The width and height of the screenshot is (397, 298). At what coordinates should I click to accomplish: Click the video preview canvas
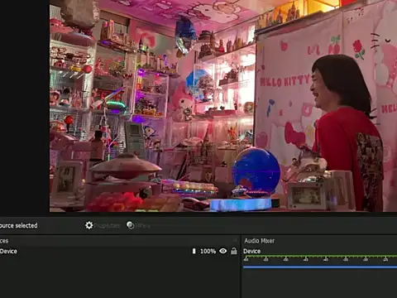click(x=223, y=106)
